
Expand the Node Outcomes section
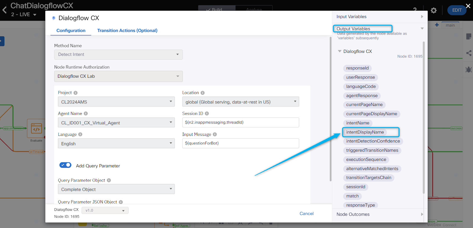click(380, 214)
